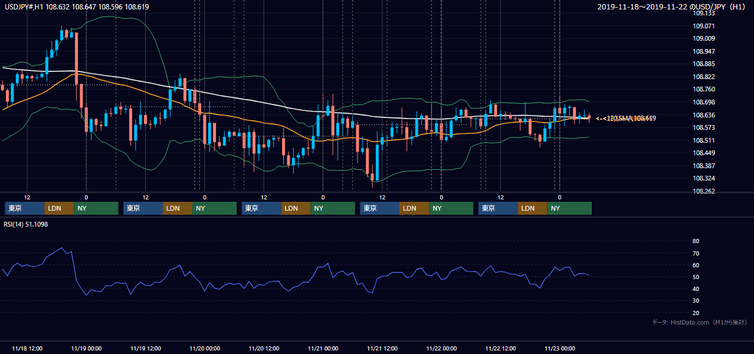Select the 108.449 price axis value
754x354 pixels.
click(703, 153)
